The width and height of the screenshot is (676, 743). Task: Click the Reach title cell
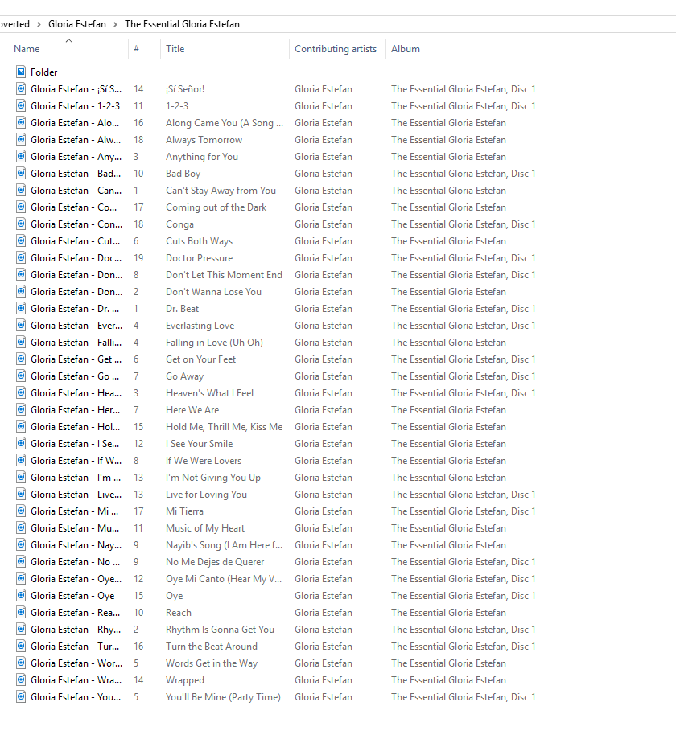(x=179, y=613)
